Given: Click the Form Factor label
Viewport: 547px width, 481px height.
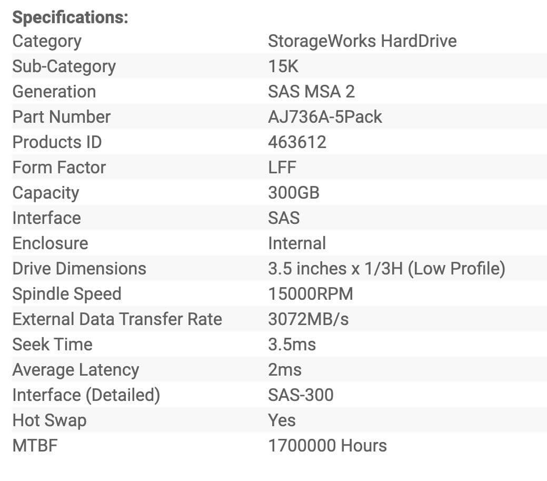Looking at the screenshot, I should 59,168.
